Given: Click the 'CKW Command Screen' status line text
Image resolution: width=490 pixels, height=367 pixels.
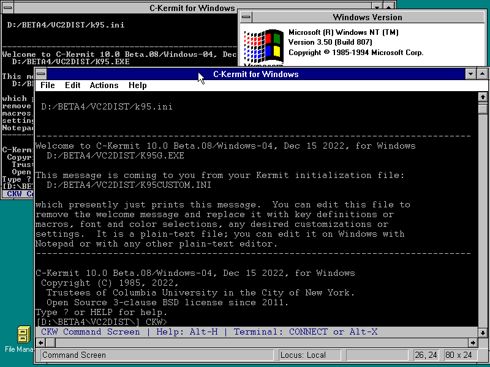Looking at the screenshot, I should click(90, 332).
